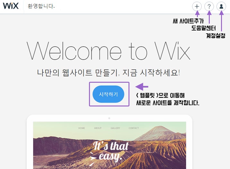
Task: Add a new site with plus icon
Action: click(197, 6)
